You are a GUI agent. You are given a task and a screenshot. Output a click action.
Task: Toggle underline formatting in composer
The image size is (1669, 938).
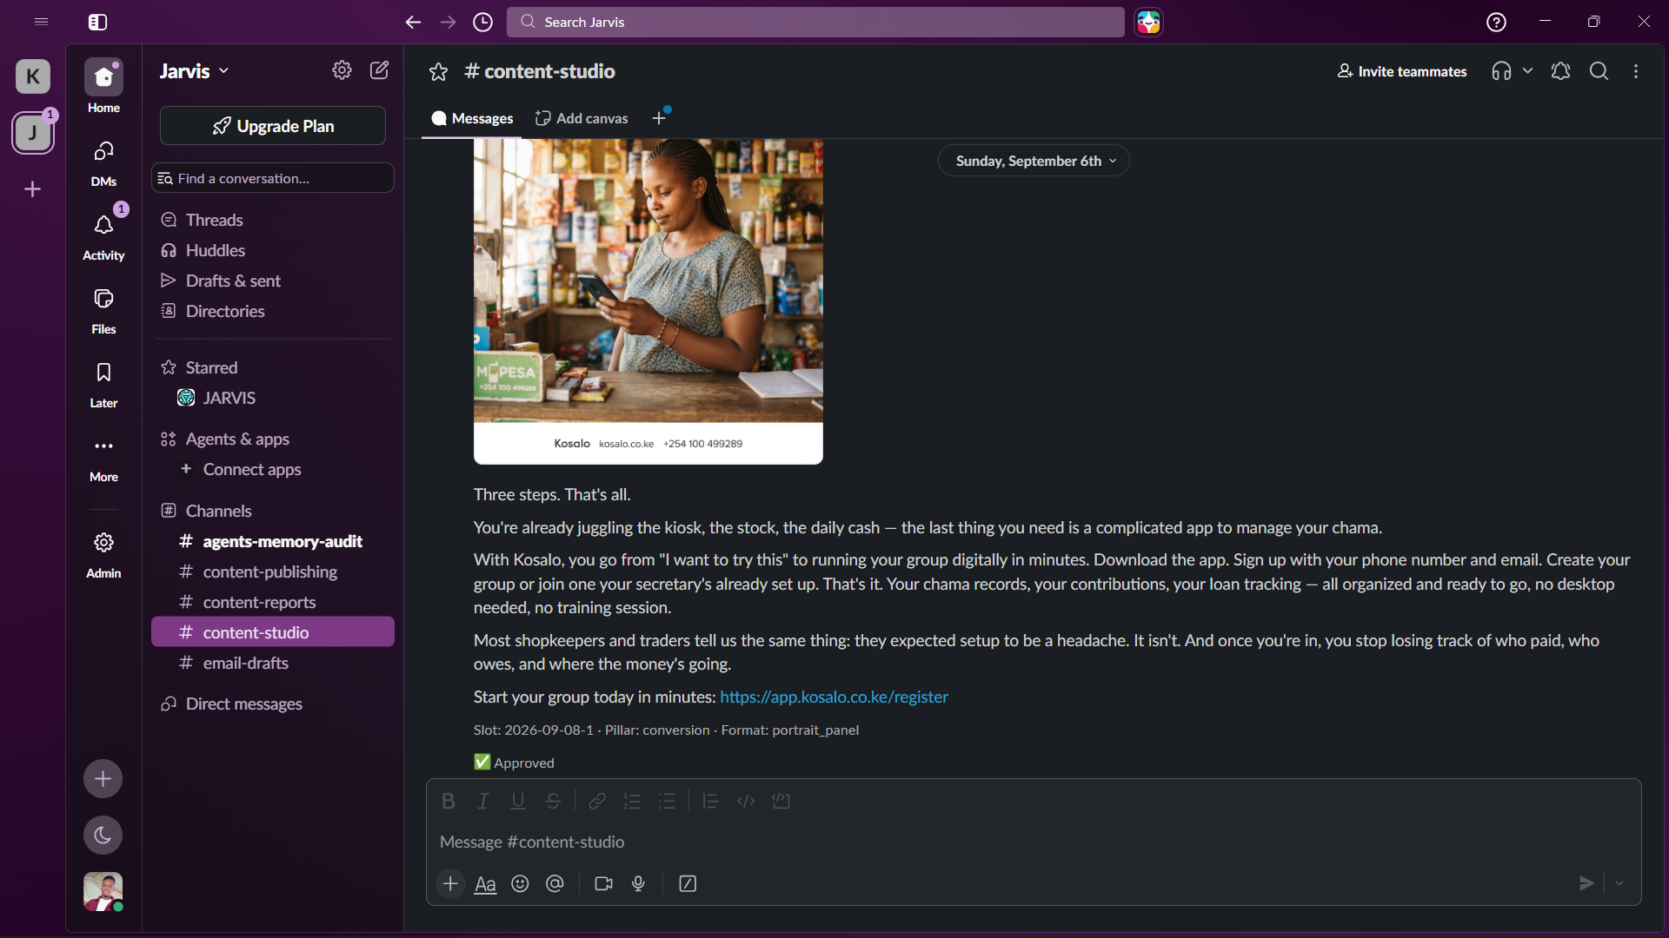coord(518,801)
